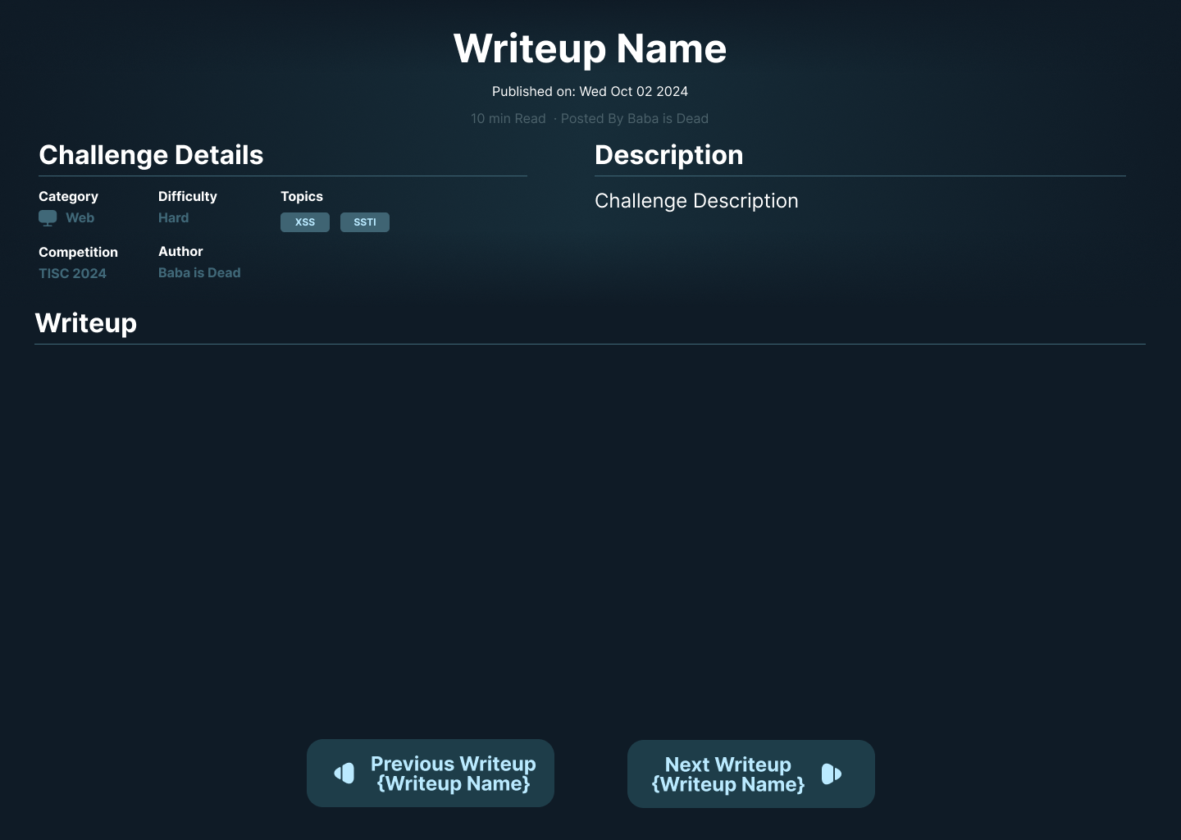Image resolution: width=1181 pixels, height=840 pixels.
Task: Click the Author label
Action: pyautogui.click(x=180, y=252)
